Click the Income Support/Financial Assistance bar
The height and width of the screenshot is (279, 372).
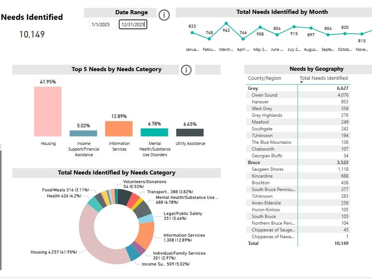coord(83,133)
